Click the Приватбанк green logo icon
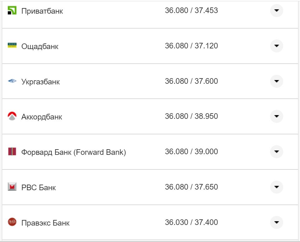 (x=12, y=11)
